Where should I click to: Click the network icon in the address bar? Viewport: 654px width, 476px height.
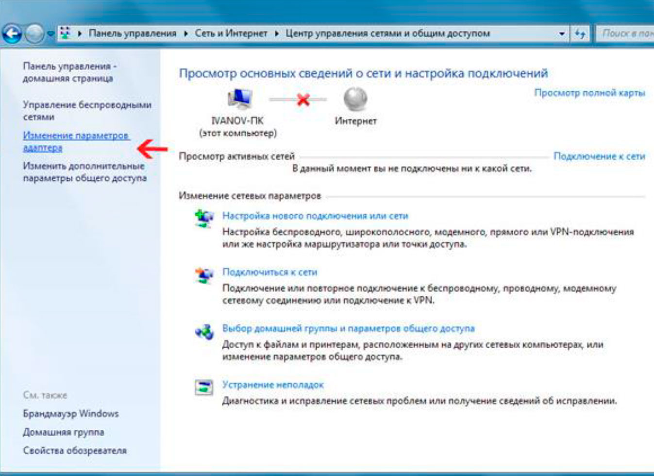[65, 34]
